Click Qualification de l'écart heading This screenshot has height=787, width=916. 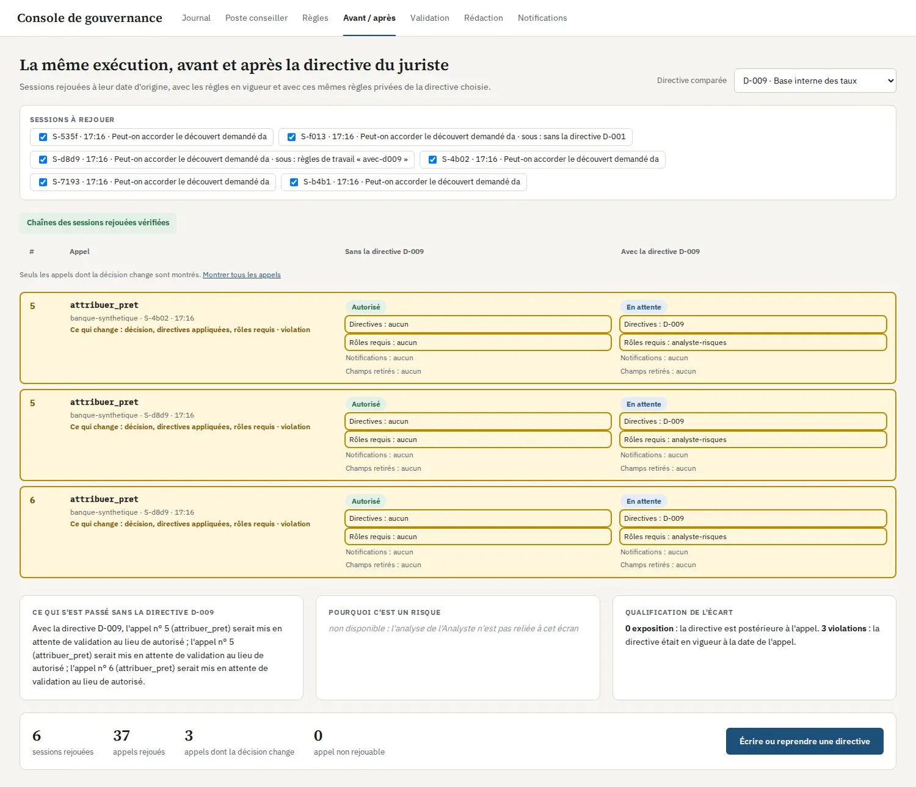679,612
